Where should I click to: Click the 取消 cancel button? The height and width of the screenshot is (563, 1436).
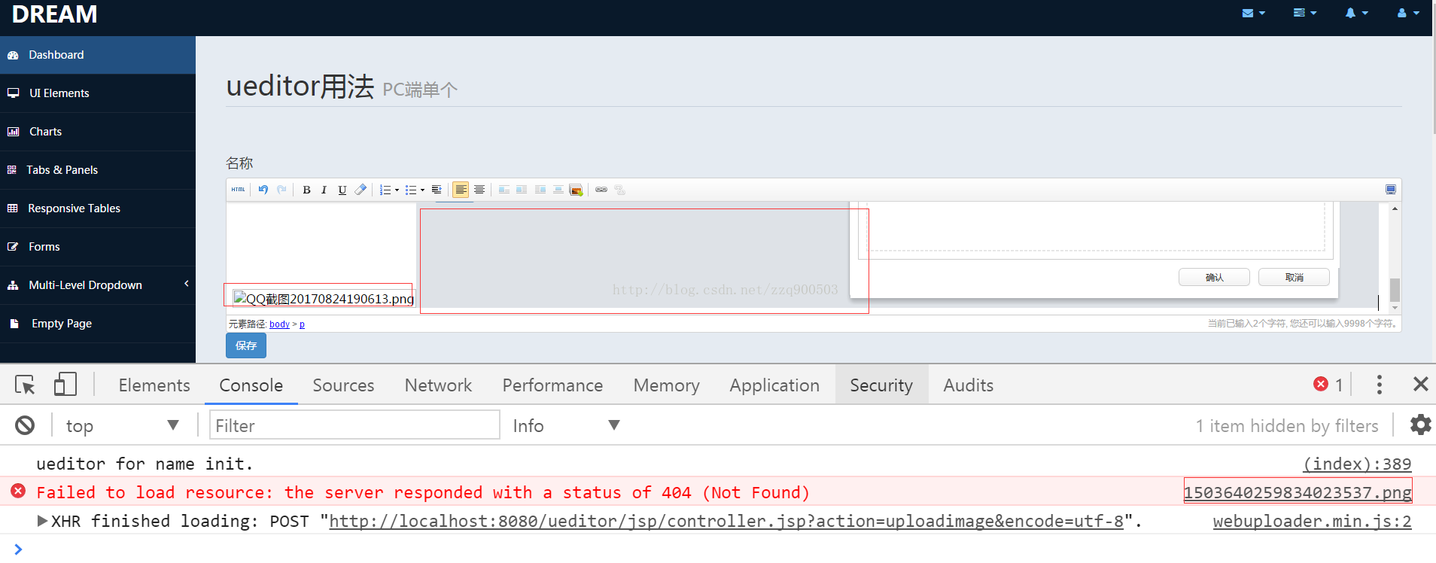pyautogui.click(x=1294, y=278)
